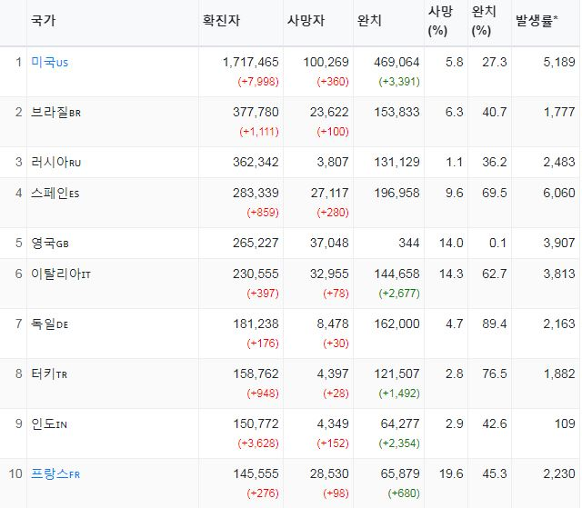Sort by the 사망자 column header
This screenshot has height=508, width=582.
[x=306, y=20]
